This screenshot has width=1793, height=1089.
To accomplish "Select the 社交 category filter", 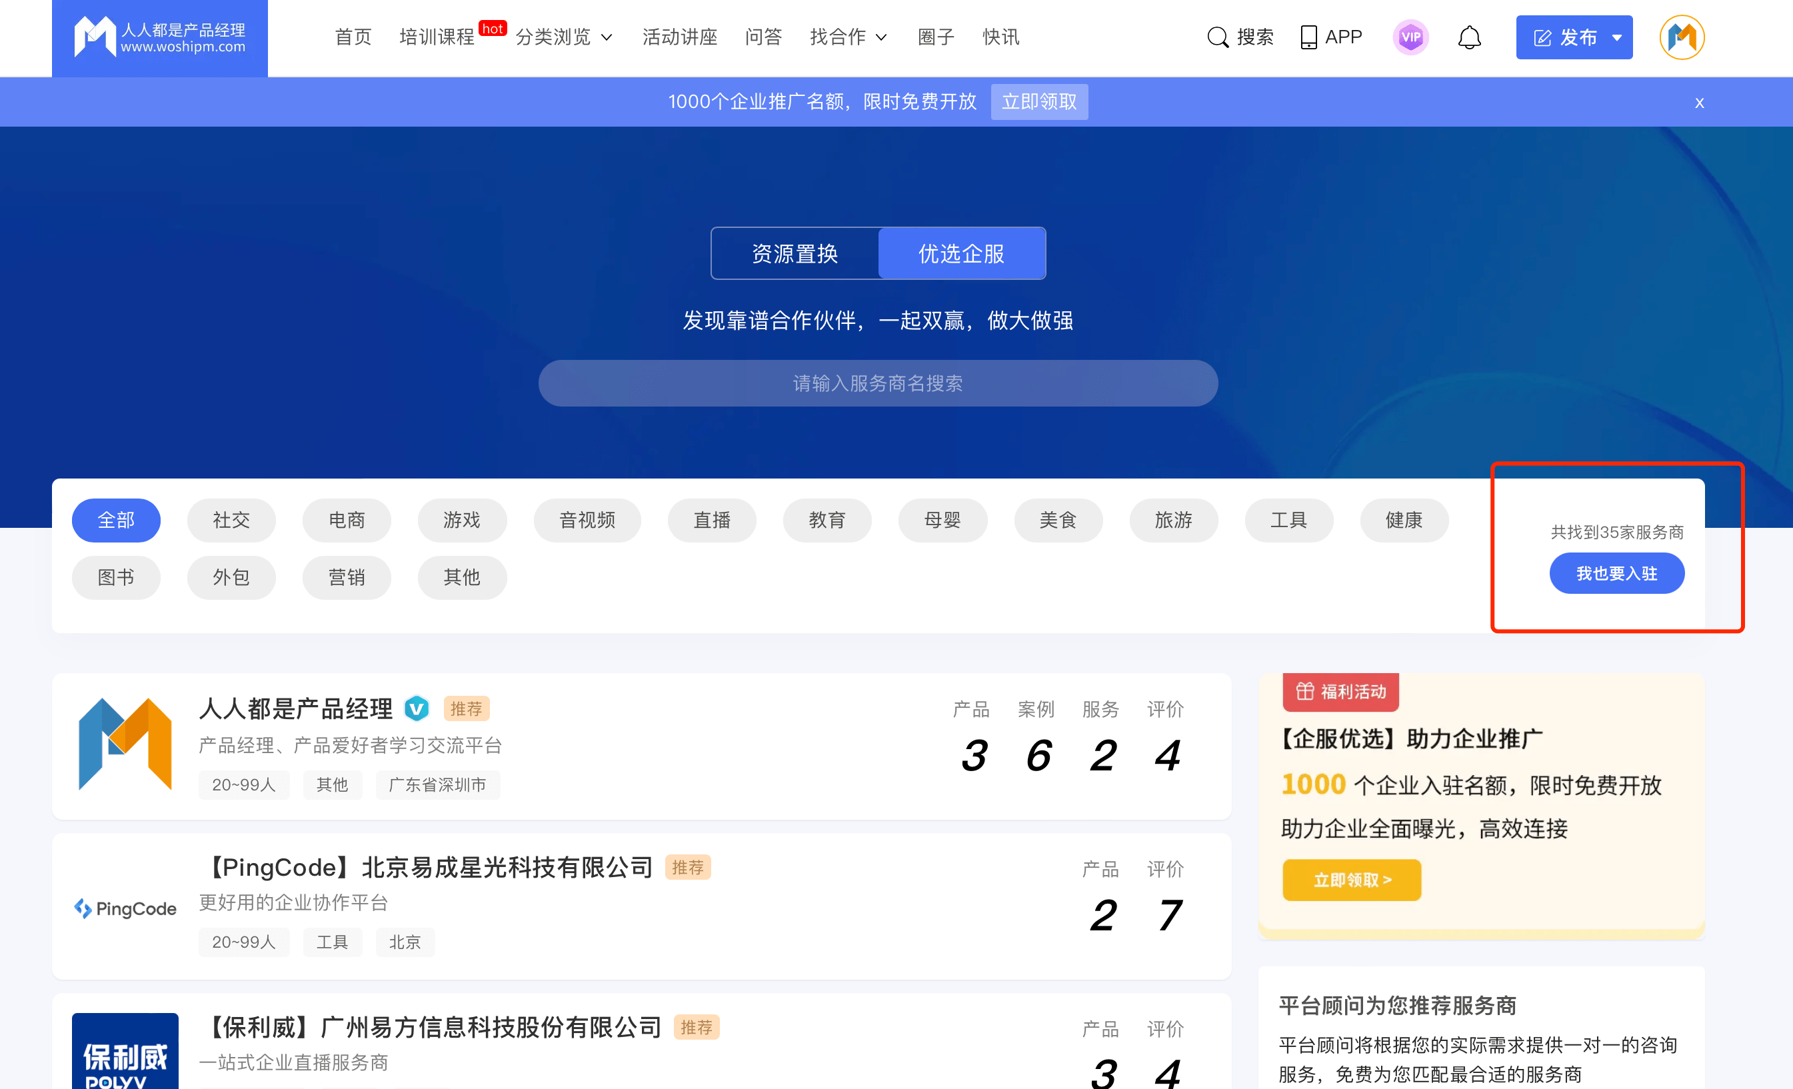I will (231, 520).
